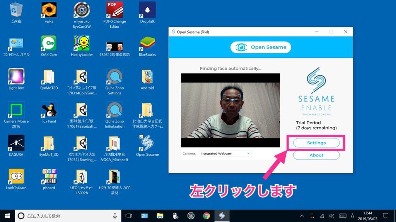Open the Settings button in Open Sesame
The height and width of the screenshot is (222, 396).
tap(316, 143)
